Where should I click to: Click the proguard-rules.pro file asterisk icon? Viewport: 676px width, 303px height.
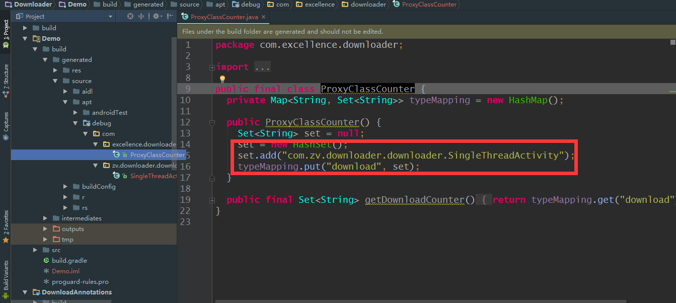tap(46, 281)
